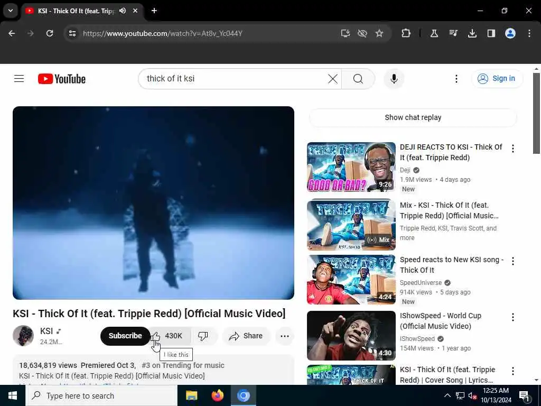
Task: View site information icon in address bar
Action: [x=72, y=33]
